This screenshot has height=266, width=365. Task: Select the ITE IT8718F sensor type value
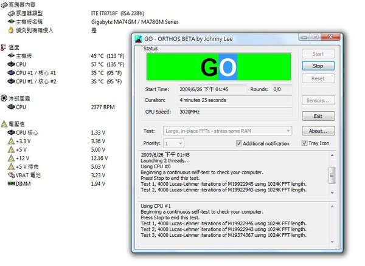[117, 13]
